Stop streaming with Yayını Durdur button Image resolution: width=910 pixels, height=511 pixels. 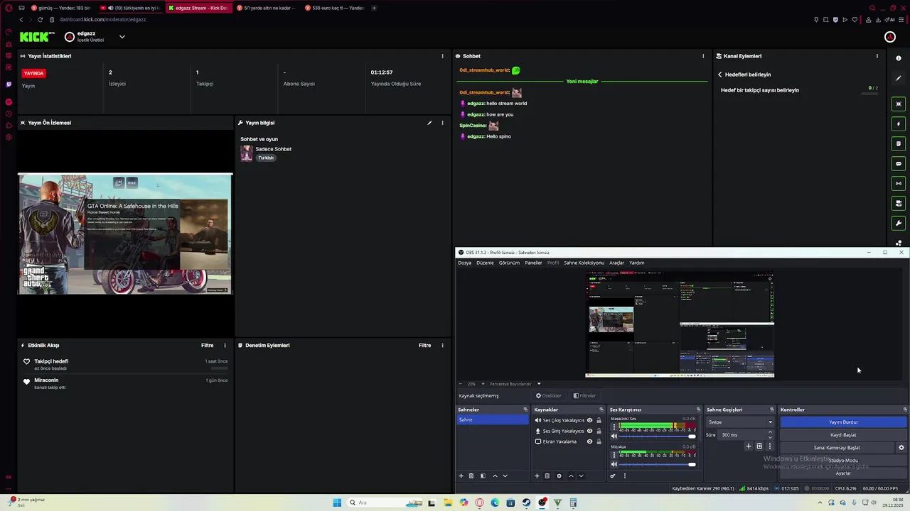(x=843, y=422)
